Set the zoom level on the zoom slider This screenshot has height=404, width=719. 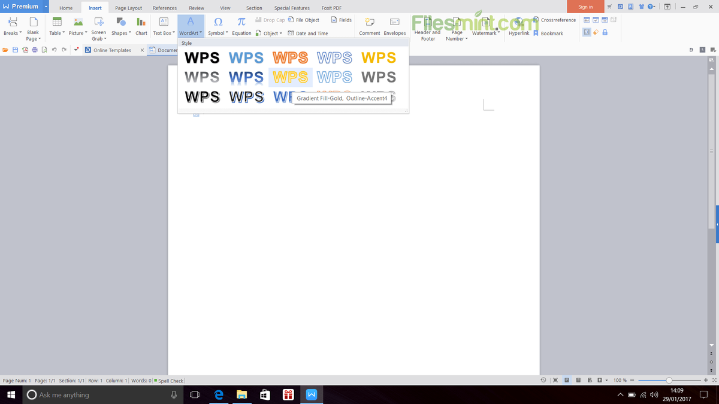(669, 380)
